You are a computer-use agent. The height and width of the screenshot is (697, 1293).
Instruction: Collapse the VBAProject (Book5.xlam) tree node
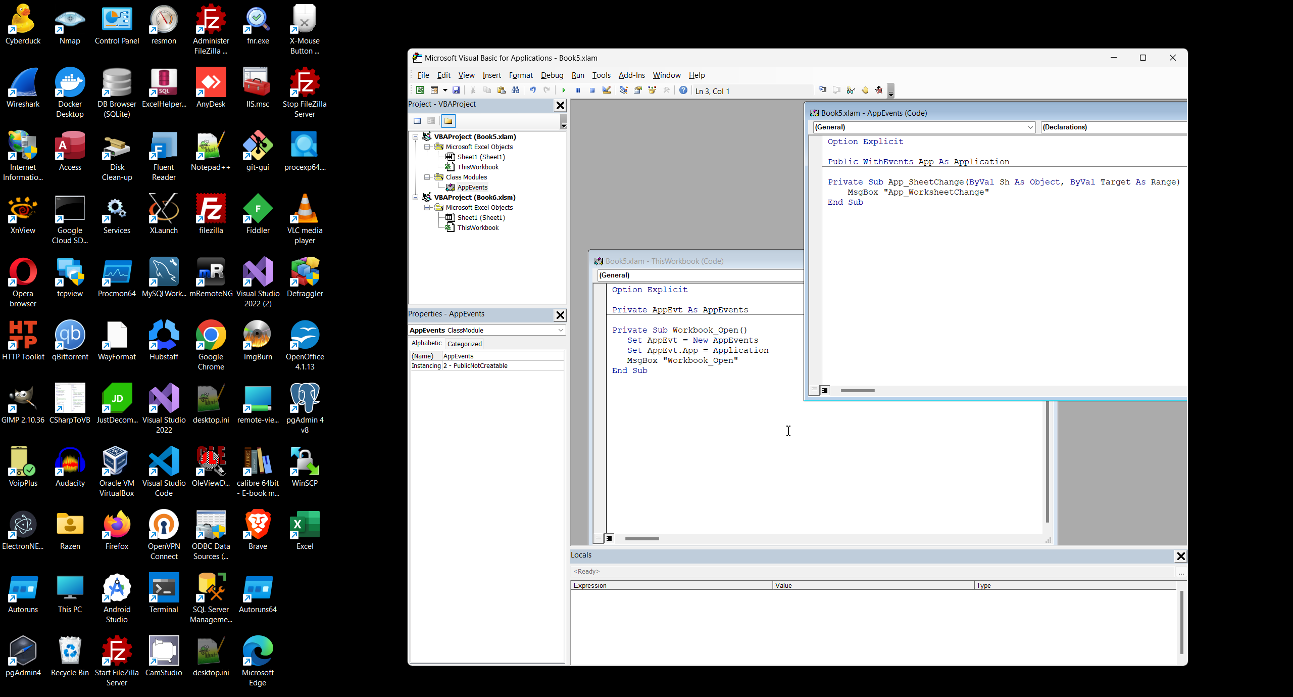coord(416,136)
